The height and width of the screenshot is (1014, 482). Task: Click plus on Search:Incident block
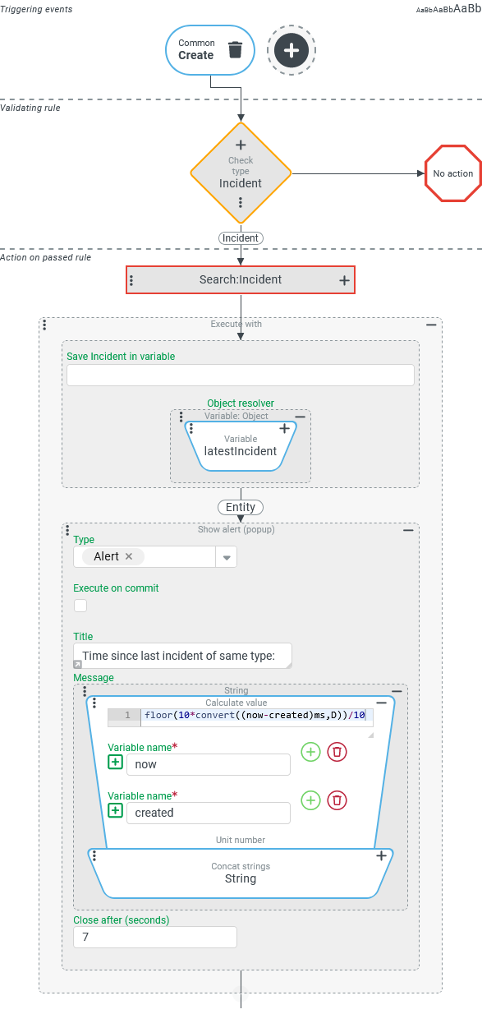pos(345,280)
